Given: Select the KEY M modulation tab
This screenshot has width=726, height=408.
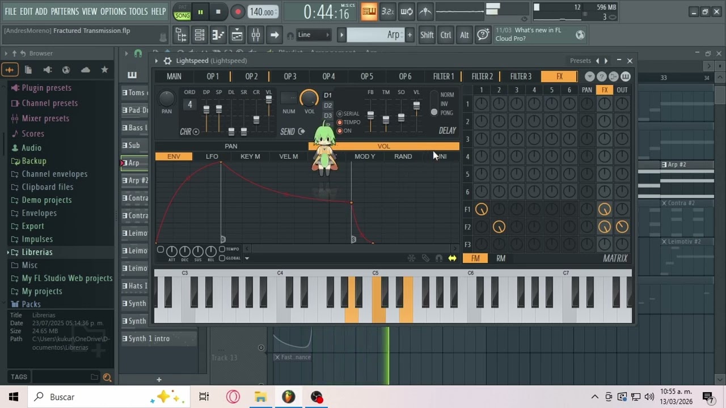Looking at the screenshot, I should pyautogui.click(x=250, y=156).
